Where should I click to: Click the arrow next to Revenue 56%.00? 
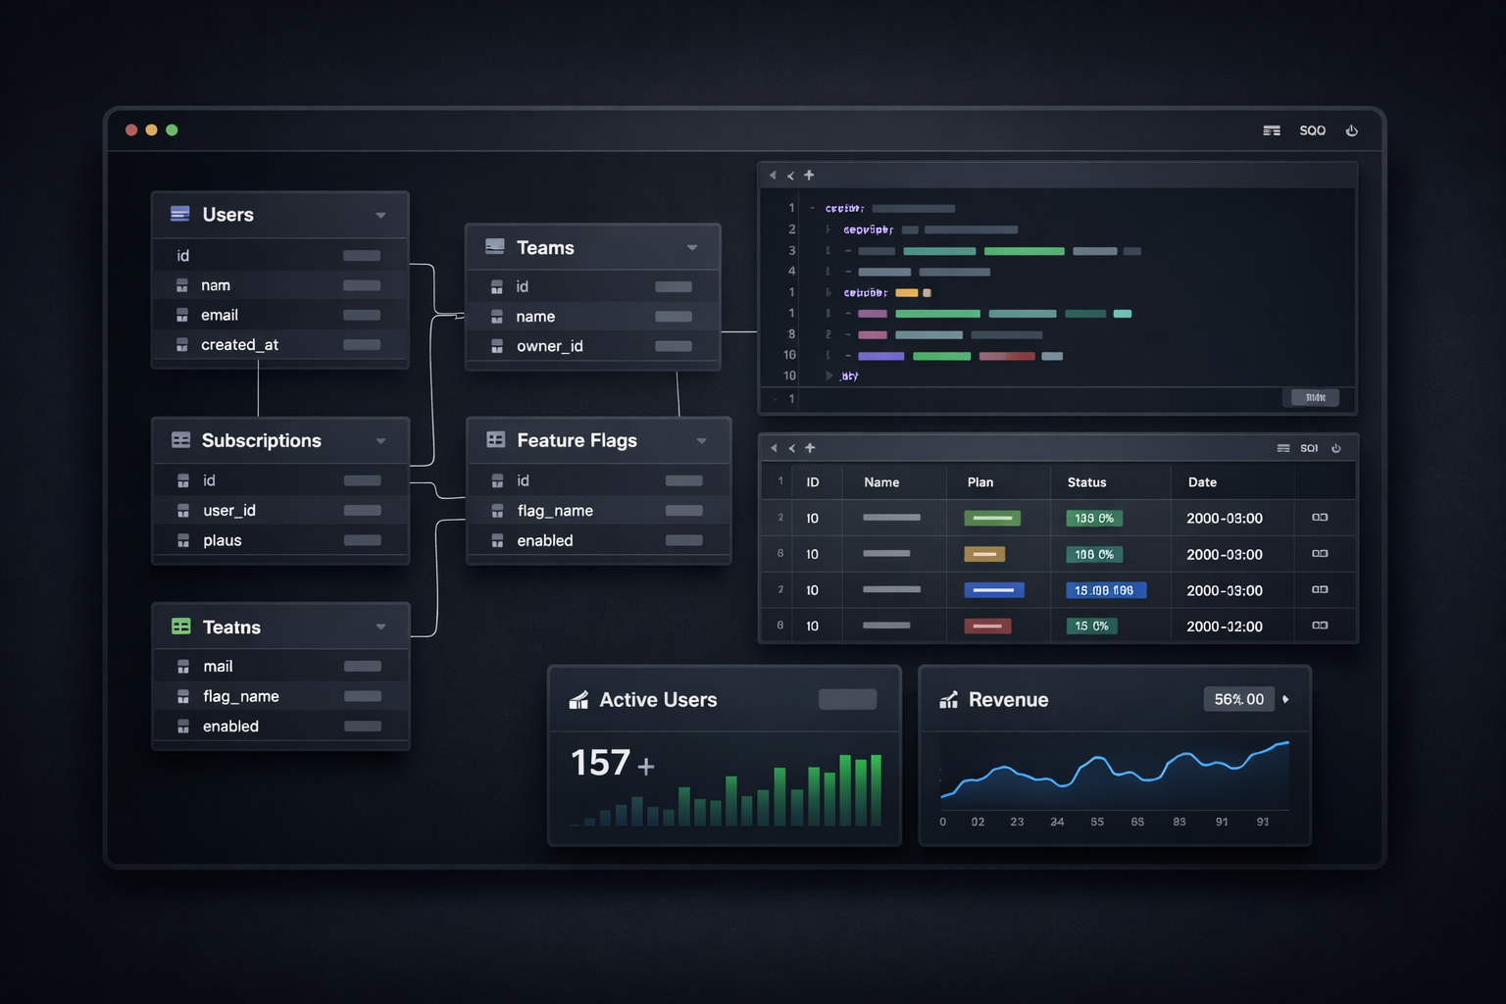[x=1286, y=699]
